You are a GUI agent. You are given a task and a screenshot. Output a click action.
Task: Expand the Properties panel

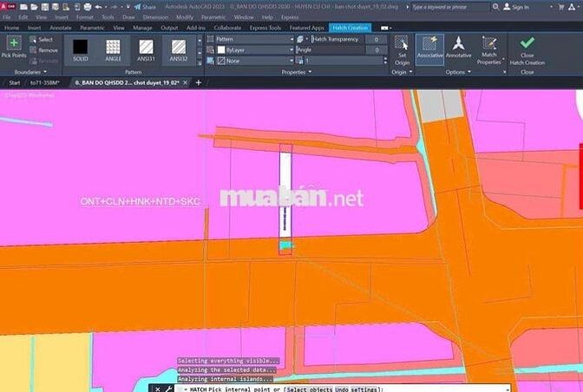[x=297, y=72]
